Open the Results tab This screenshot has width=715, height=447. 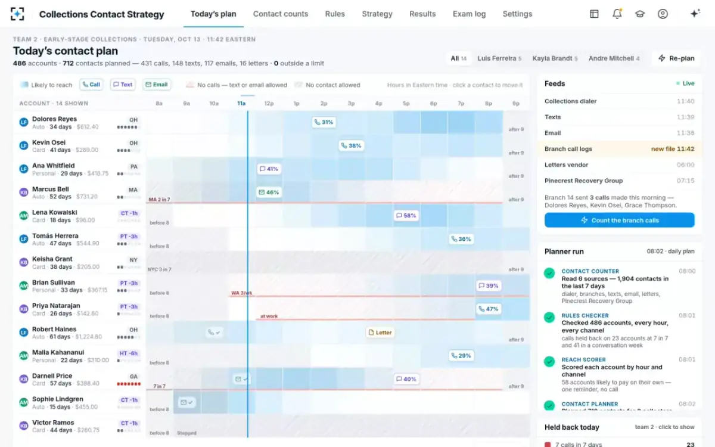422,14
